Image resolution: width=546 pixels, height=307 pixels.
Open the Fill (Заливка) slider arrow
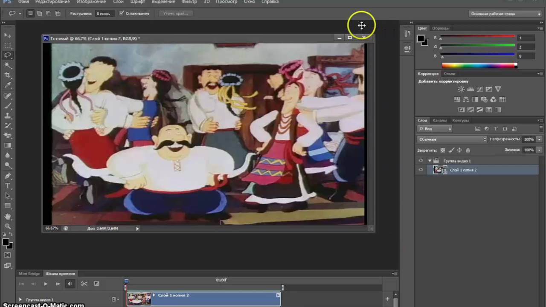(539, 150)
